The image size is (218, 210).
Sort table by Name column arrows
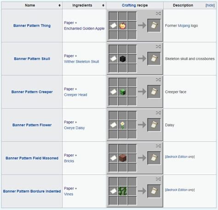pyautogui.click(x=59, y=6)
